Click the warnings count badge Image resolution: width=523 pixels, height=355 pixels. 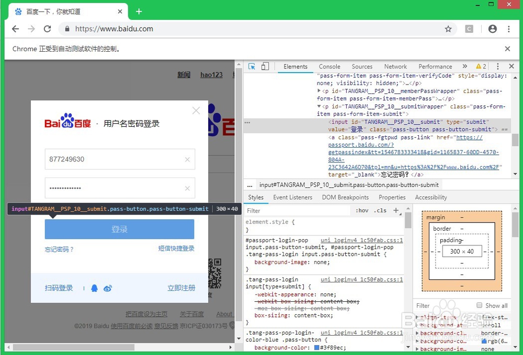point(481,66)
